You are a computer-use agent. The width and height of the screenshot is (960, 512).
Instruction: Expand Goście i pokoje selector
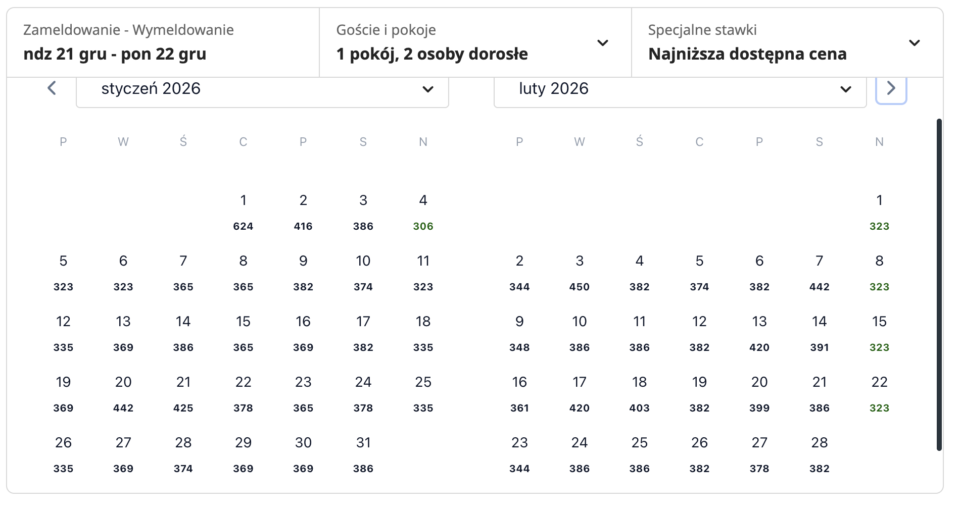click(x=475, y=43)
